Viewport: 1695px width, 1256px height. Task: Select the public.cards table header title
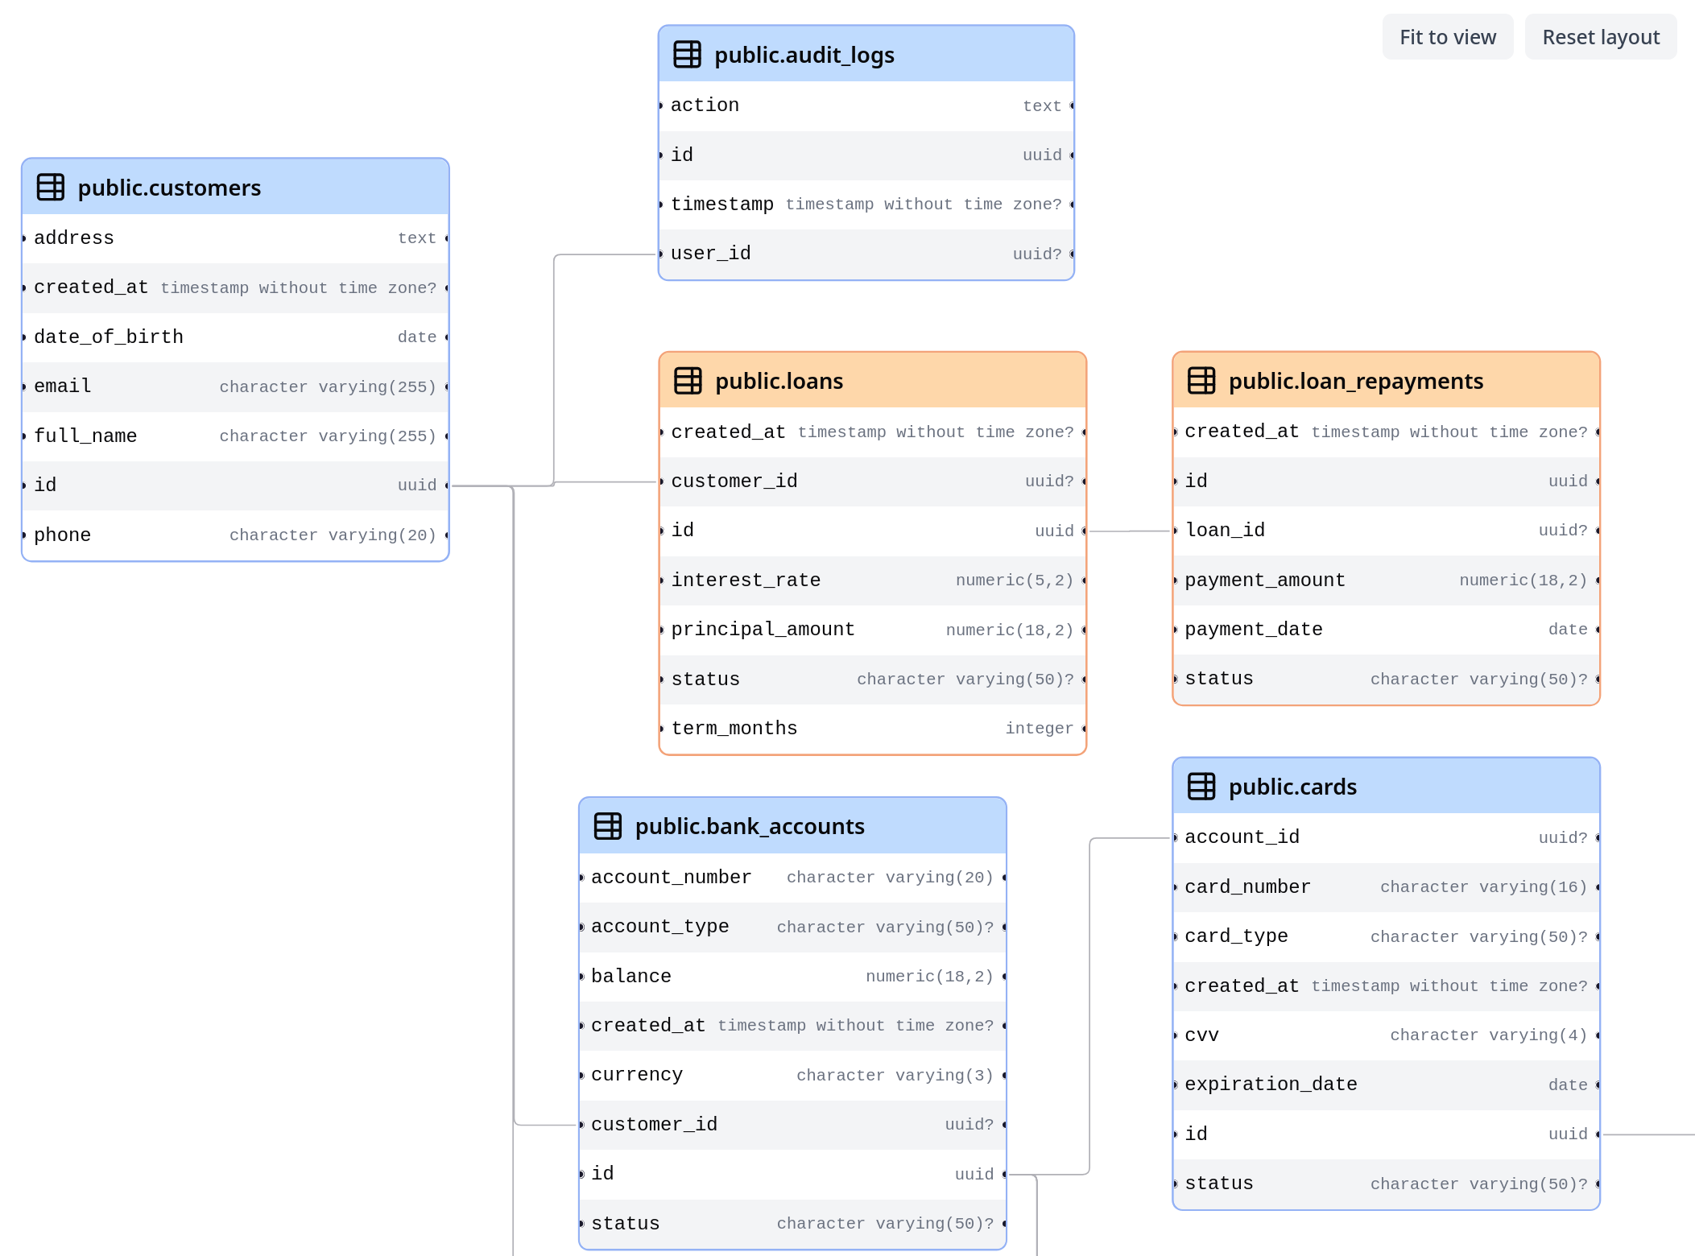pos(1292,787)
